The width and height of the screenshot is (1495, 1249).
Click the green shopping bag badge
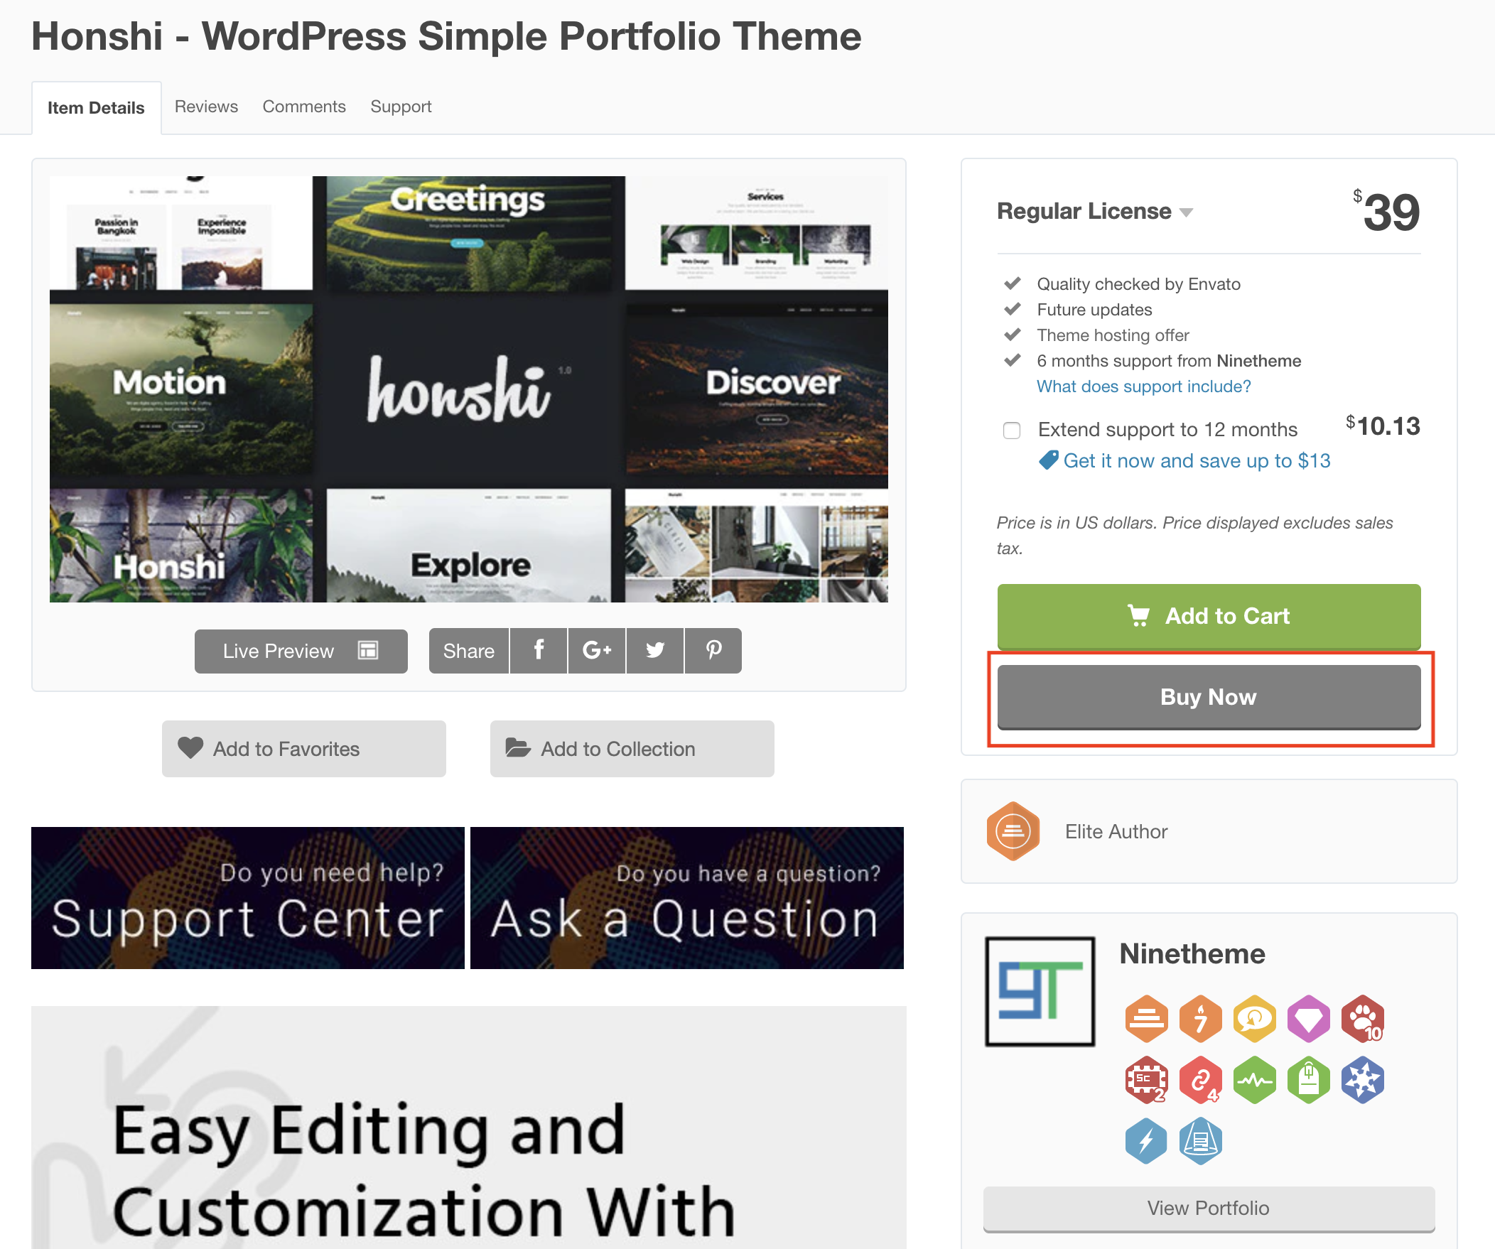coord(1309,1081)
